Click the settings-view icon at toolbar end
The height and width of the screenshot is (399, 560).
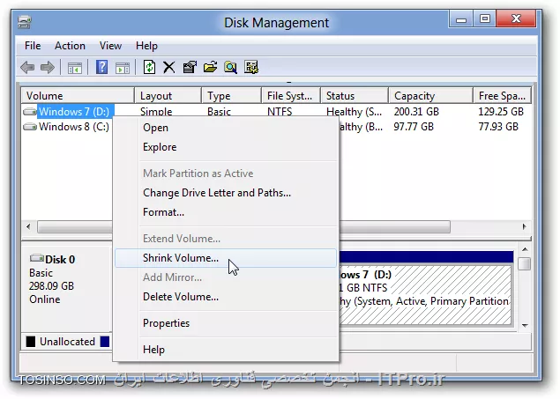tap(251, 67)
